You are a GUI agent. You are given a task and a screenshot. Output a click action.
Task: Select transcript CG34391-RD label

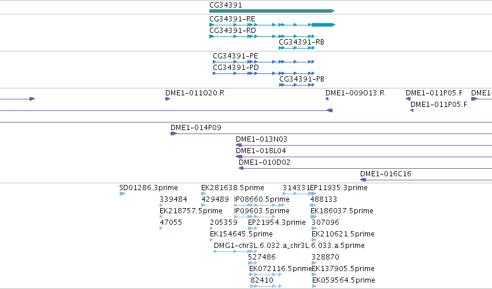click(x=232, y=31)
